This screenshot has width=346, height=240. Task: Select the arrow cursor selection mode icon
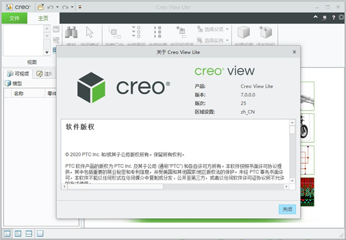[90, 33]
